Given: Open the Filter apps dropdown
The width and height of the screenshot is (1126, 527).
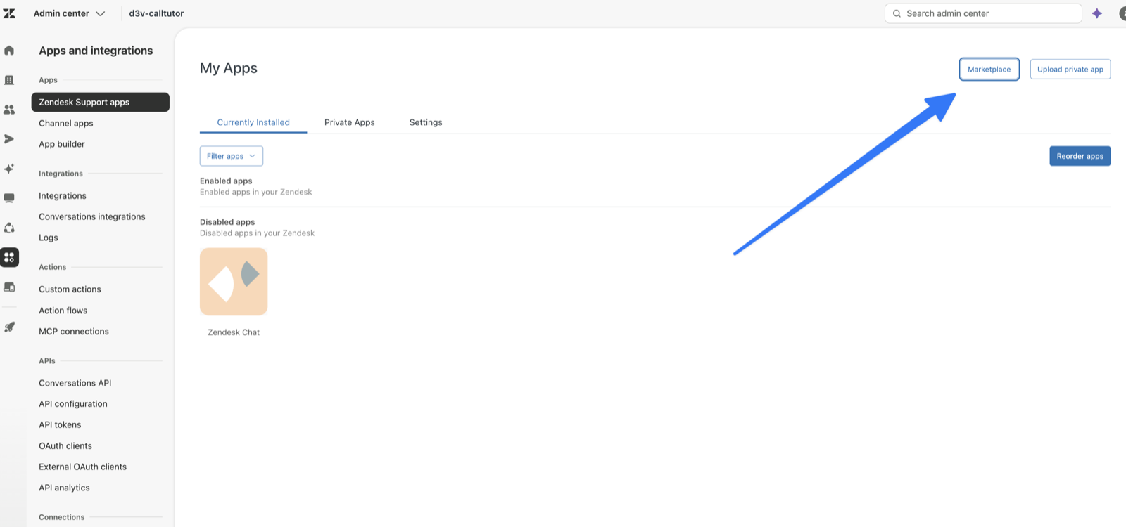Looking at the screenshot, I should point(231,156).
